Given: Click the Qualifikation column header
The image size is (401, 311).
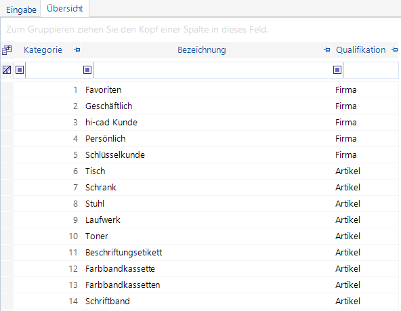Looking at the screenshot, I should pos(360,50).
